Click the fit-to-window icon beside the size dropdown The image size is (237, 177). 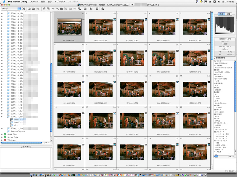click(x=24, y=9)
